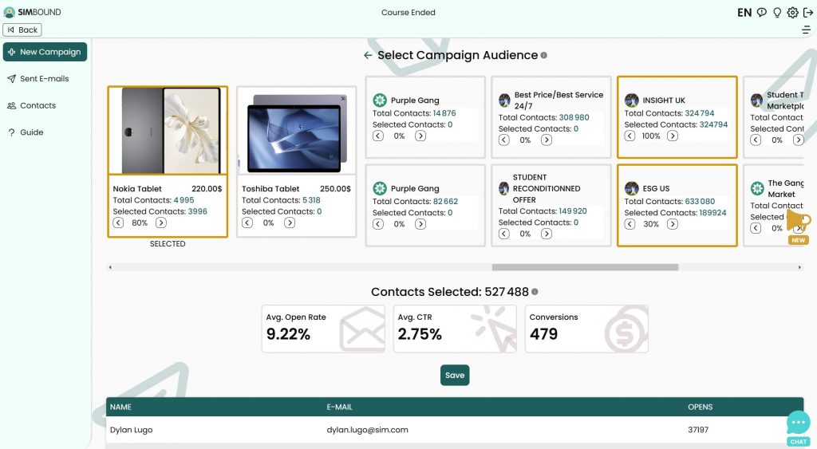Screen dimensions: 817x449
Task: Click the Student Marketplace avatar icon
Action: [x=756, y=100]
